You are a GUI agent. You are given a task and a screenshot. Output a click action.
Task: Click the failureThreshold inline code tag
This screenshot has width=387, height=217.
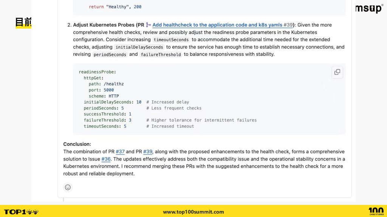(x=161, y=55)
